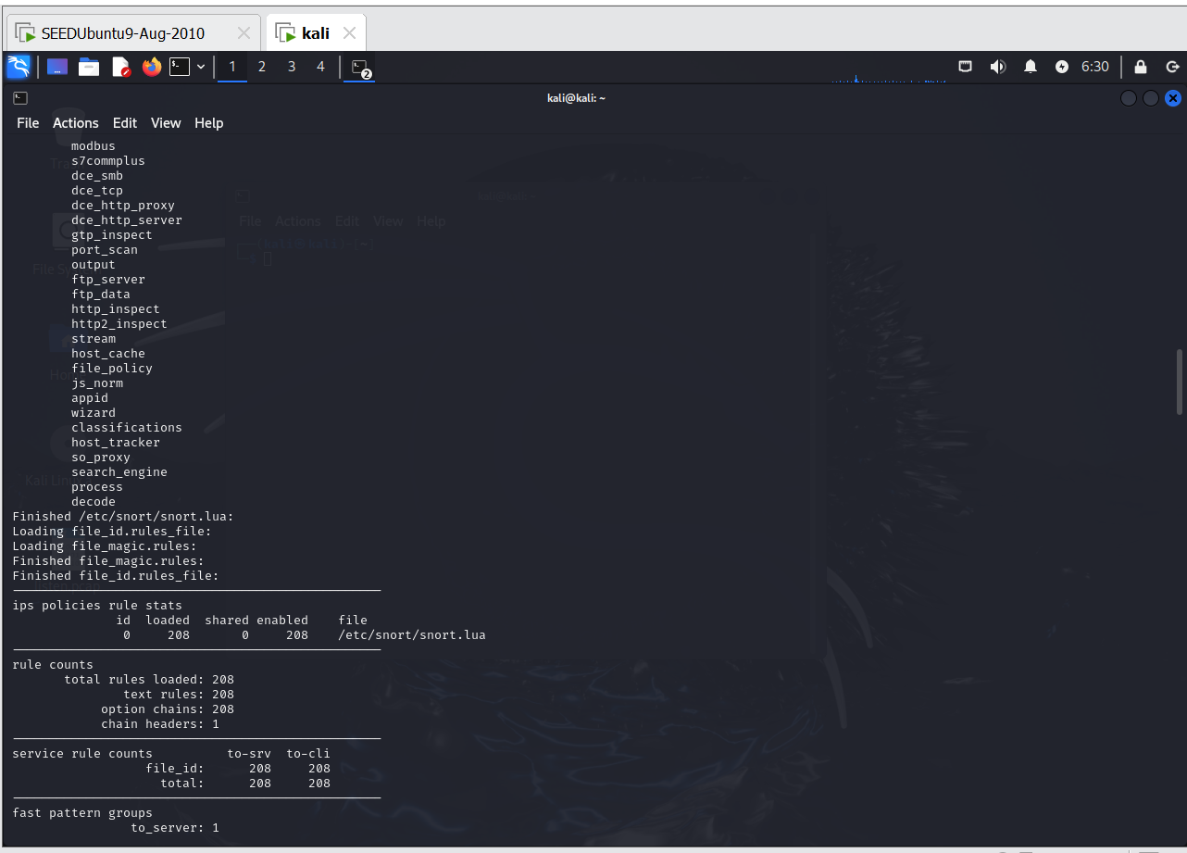The height and width of the screenshot is (853, 1187).
Task: Click the show desktop panel icon
Action: pyautogui.click(x=57, y=67)
